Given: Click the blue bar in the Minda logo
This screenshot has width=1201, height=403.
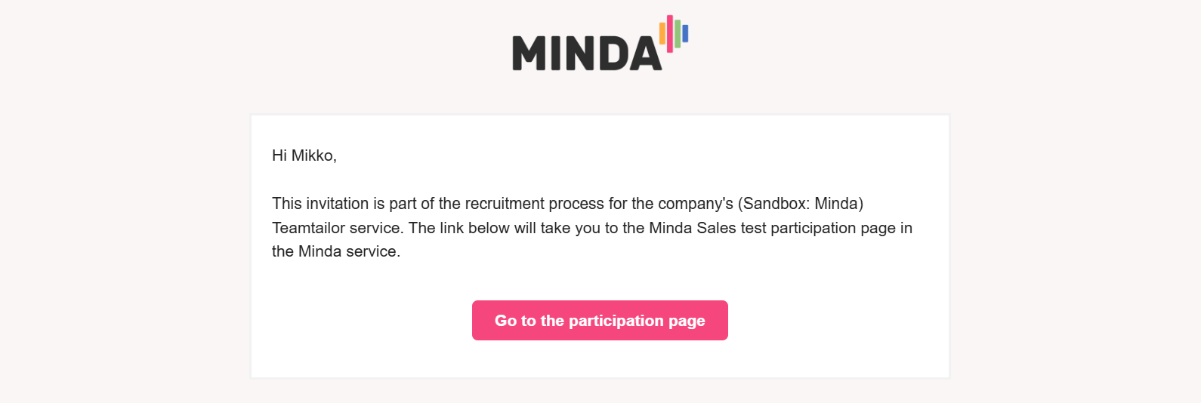Looking at the screenshot, I should coord(685,34).
